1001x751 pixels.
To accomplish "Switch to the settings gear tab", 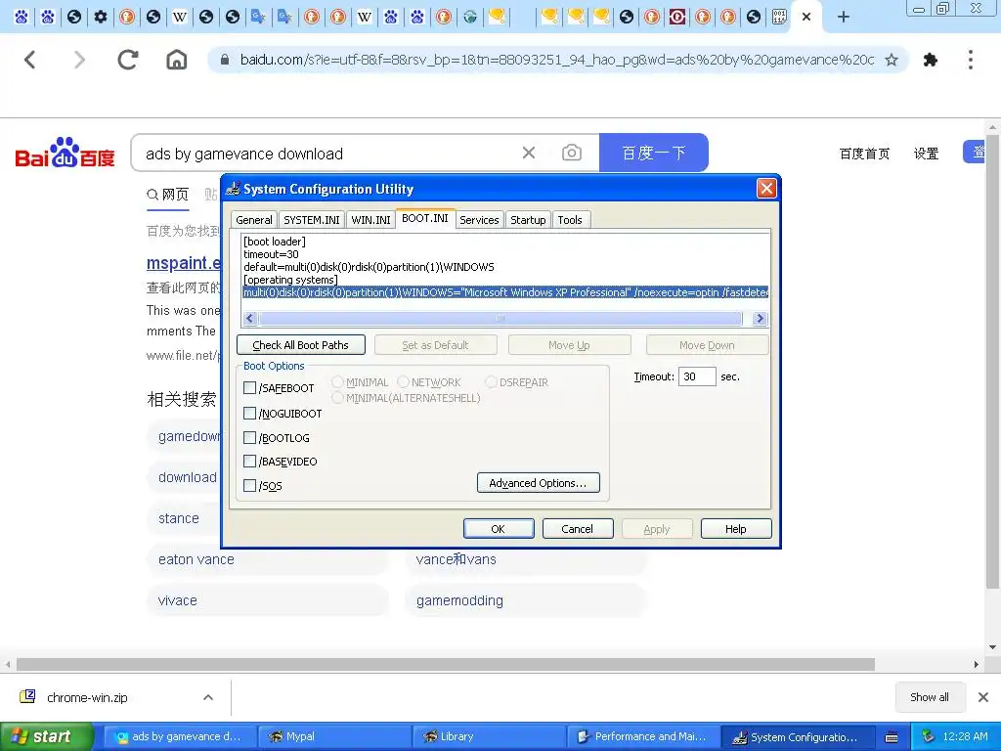I will [101, 17].
